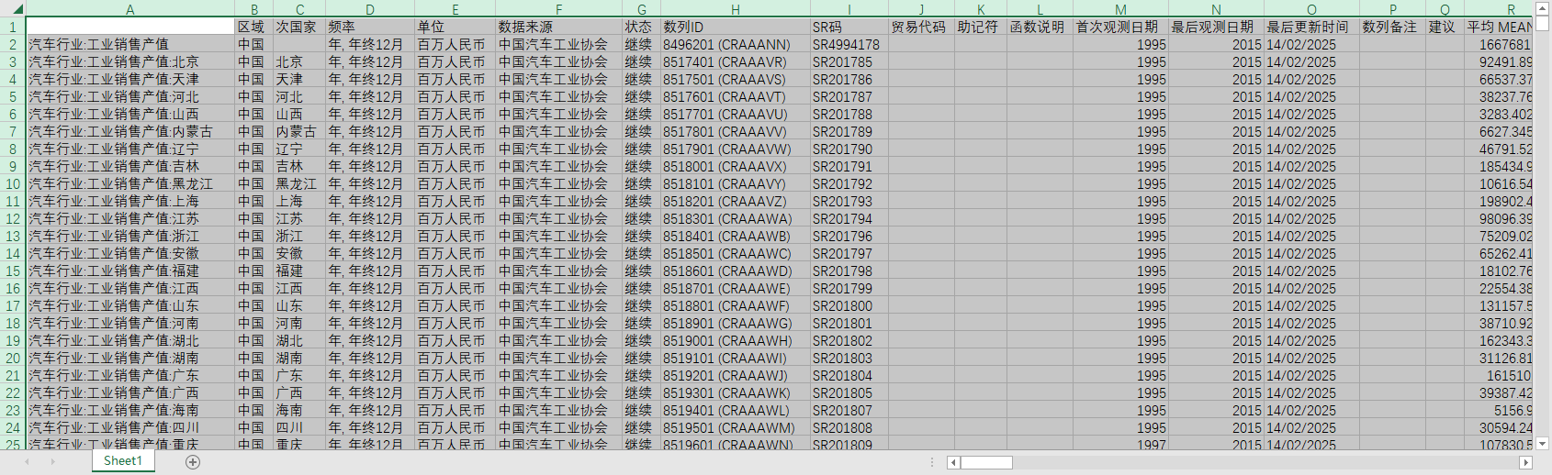Screen dimensions: 1552x475
Task: Select column M header
Action: (x=1120, y=9)
